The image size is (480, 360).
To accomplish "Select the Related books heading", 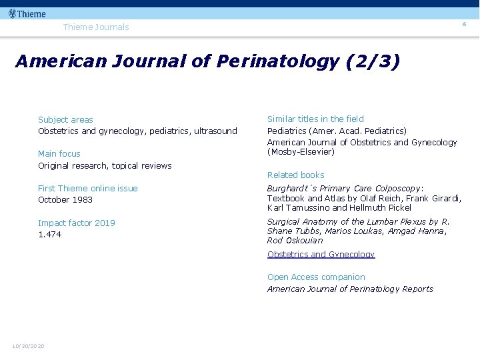I will click(x=295, y=175).
